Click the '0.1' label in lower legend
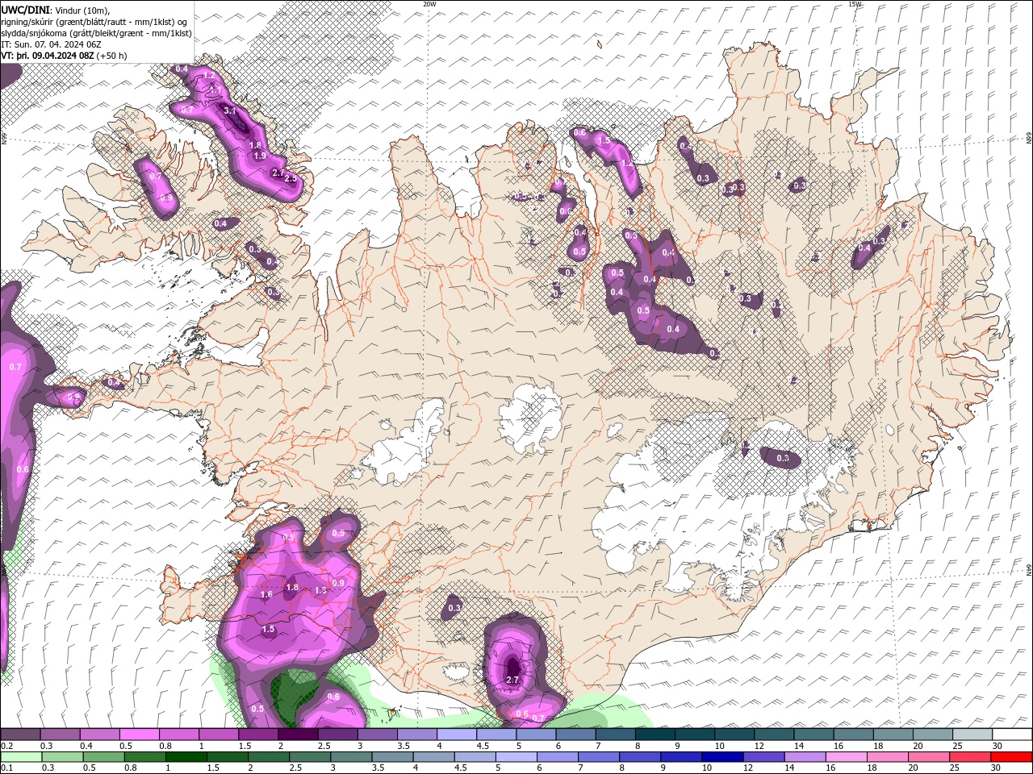Screen dimensions: 1033x774 point(7,768)
